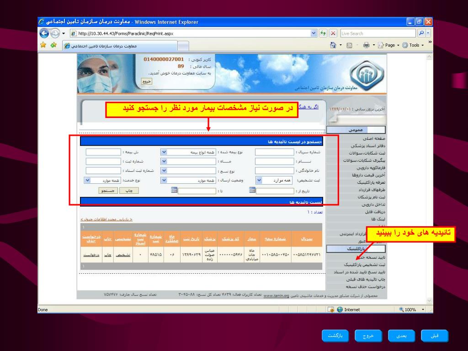This screenshot has height=351, width=468.
Task: Click the slide 'بعدی' next button
Action: [x=401, y=336]
